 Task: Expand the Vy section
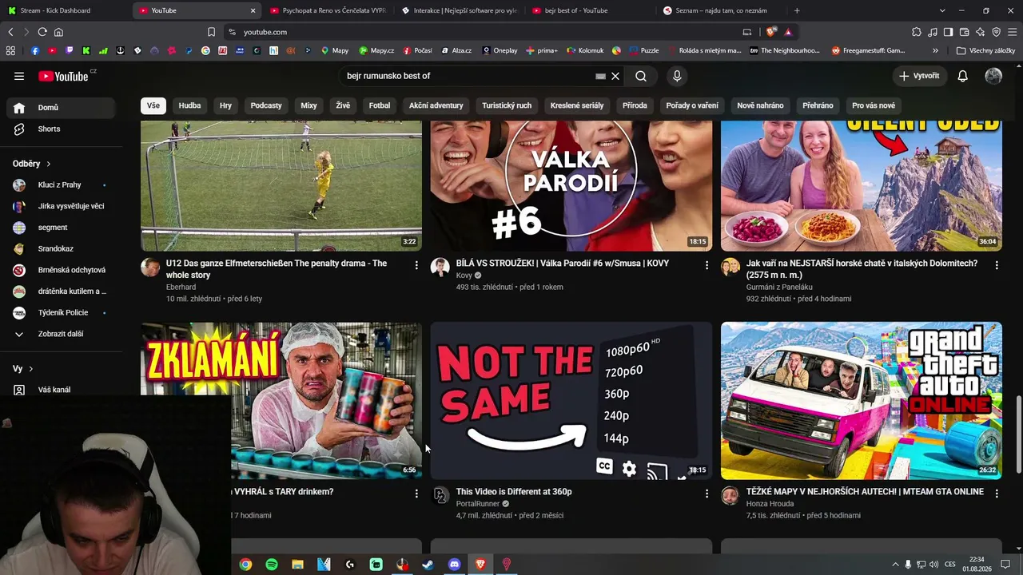(x=23, y=368)
